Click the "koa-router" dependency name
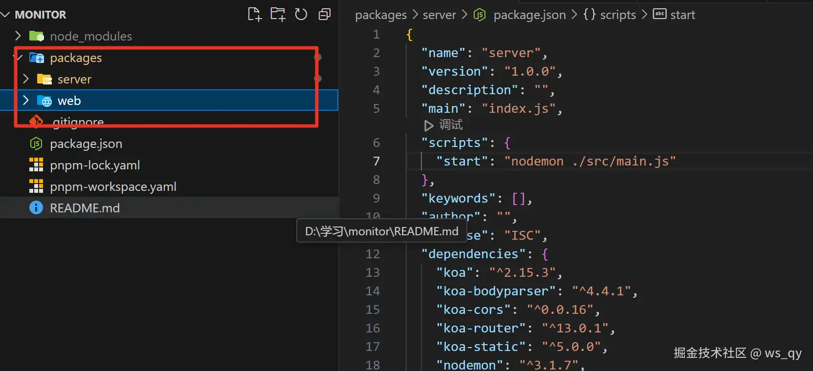This screenshot has width=813, height=371. coord(481,328)
